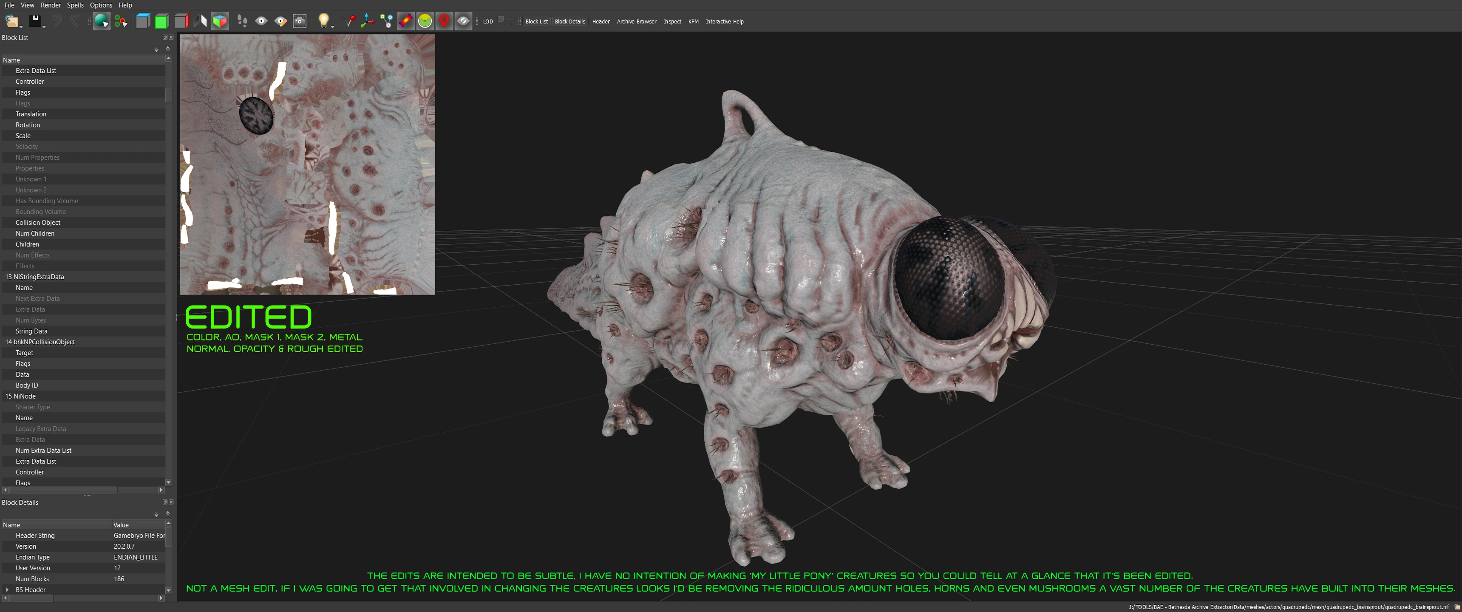Select the 13 NiStringExtraData block row
The image size is (1462, 612).
coord(83,277)
